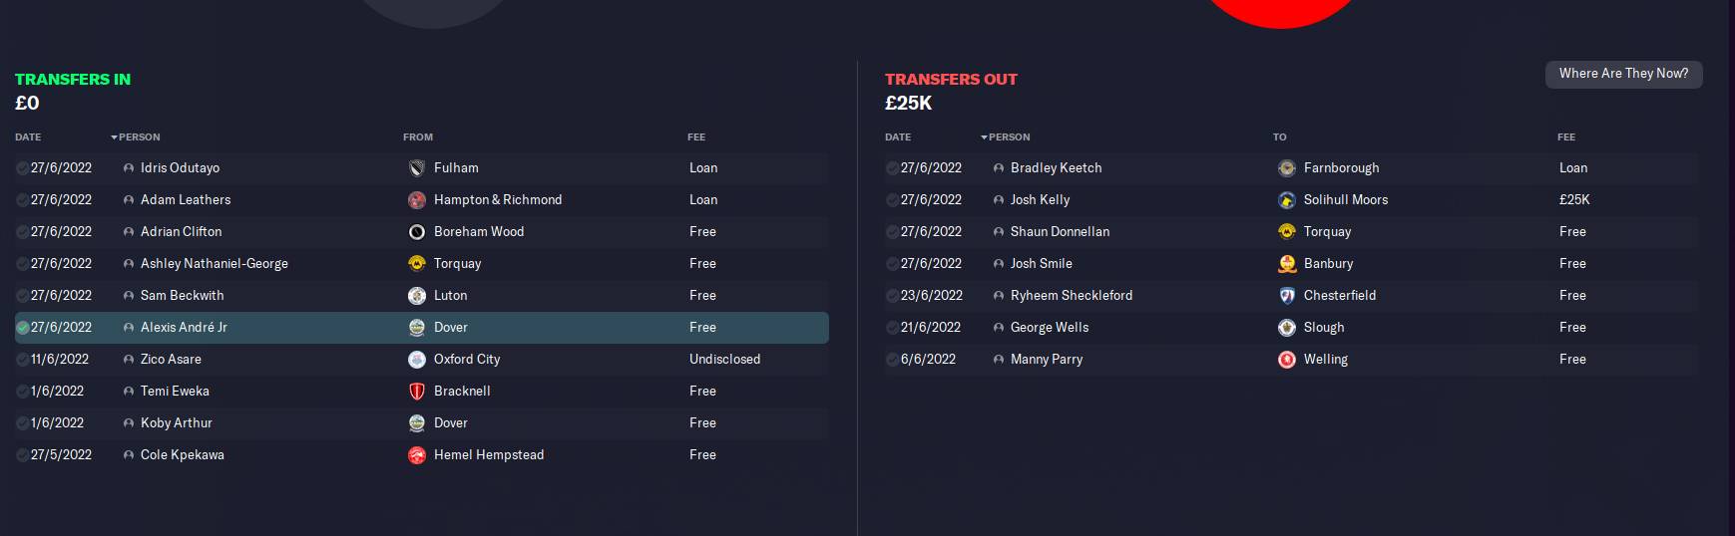Sort Transfers Out by Person column

click(x=1006, y=137)
